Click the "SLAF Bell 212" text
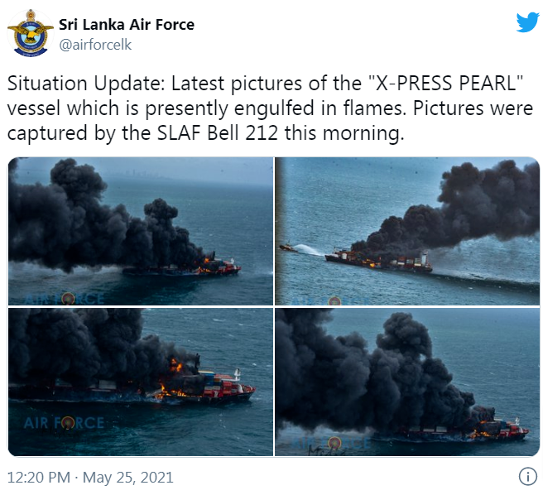The image size is (543, 495). click(x=218, y=133)
